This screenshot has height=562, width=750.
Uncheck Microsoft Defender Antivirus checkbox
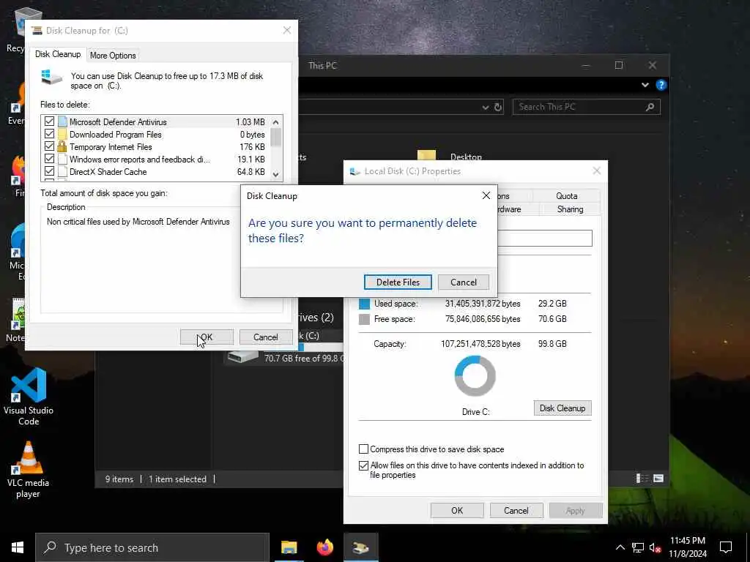(49, 121)
